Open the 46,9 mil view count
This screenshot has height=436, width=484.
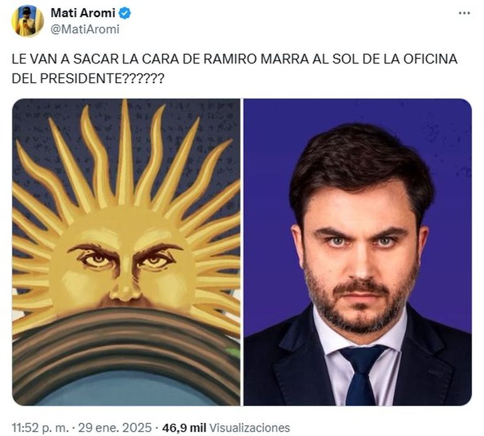pyautogui.click(x=184, y=428)
